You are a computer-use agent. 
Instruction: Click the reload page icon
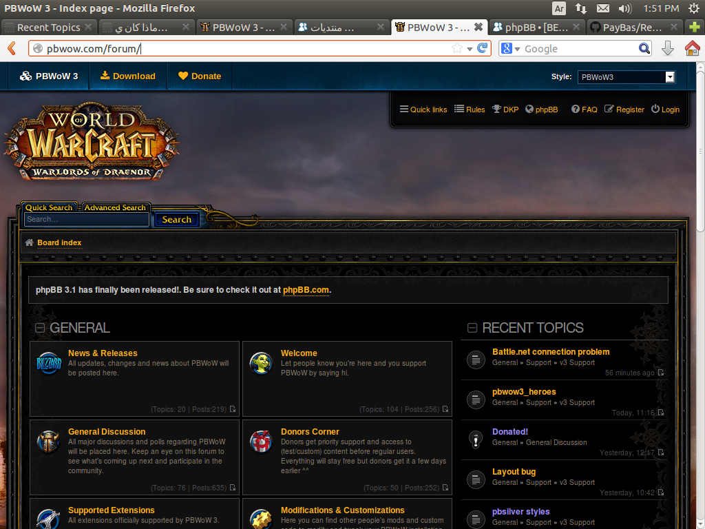483,48
